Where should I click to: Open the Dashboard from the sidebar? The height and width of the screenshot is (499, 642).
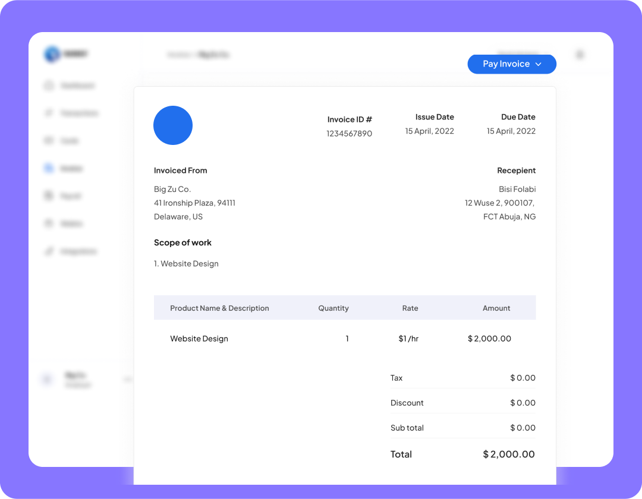tap(49, 86)
